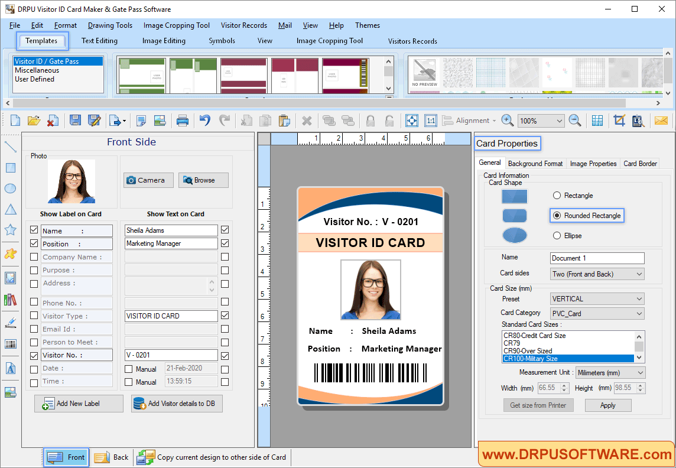The image size is (676, 468).
Task: Open the Preset VERTICAL dropdown
Action: [x=597, y=298]
